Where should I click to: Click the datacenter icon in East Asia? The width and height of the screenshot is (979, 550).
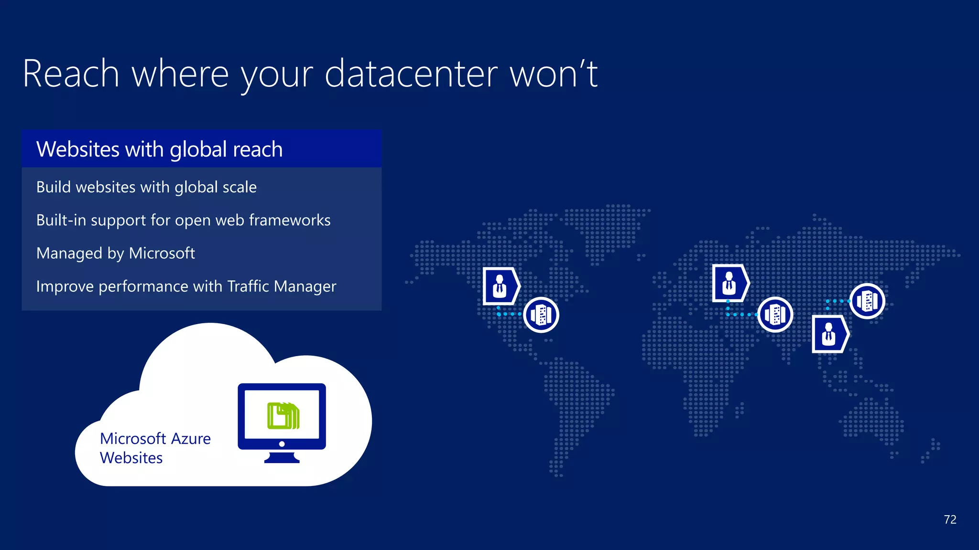[x=867, y=301]
